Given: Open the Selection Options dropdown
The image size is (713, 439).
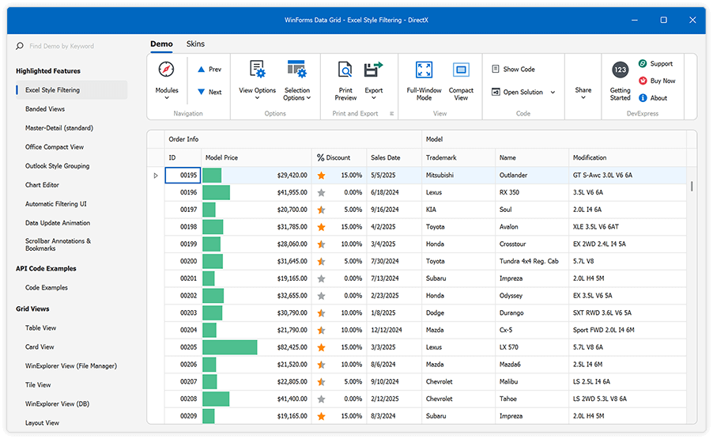Looking at the screenshot, I should (x=297, y=93).
